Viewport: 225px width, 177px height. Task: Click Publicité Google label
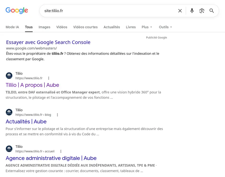[x=156, y=38]
